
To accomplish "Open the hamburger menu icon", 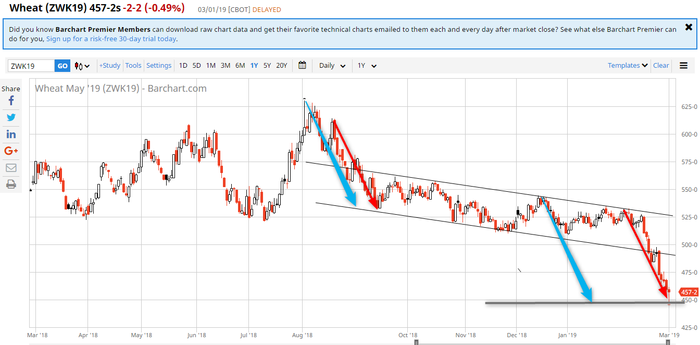I will coord(683,66).
